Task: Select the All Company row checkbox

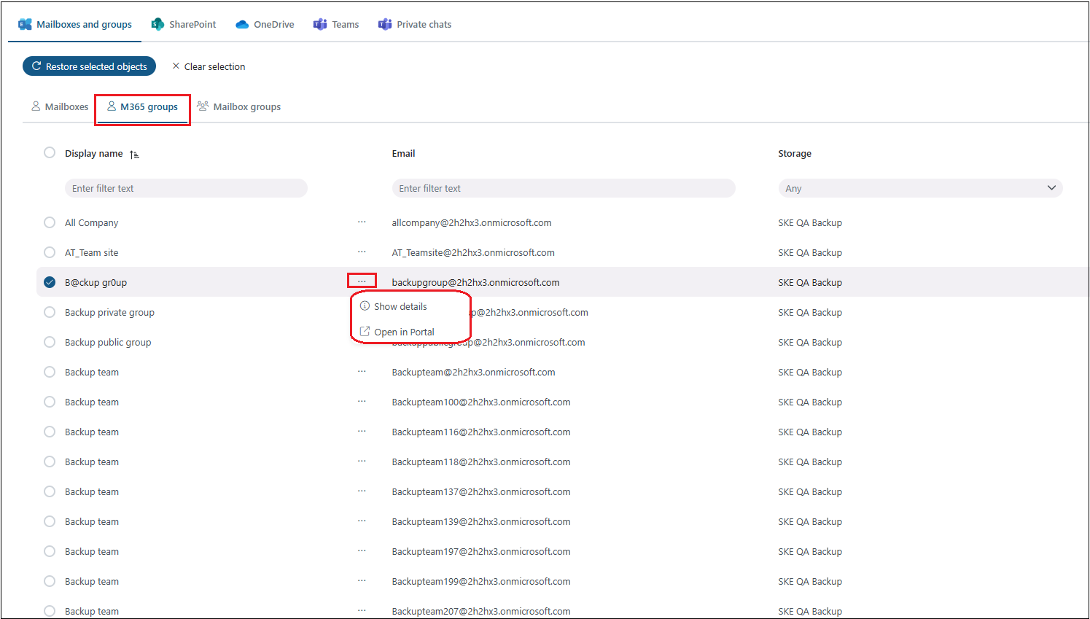Action: tap(50, 222)
